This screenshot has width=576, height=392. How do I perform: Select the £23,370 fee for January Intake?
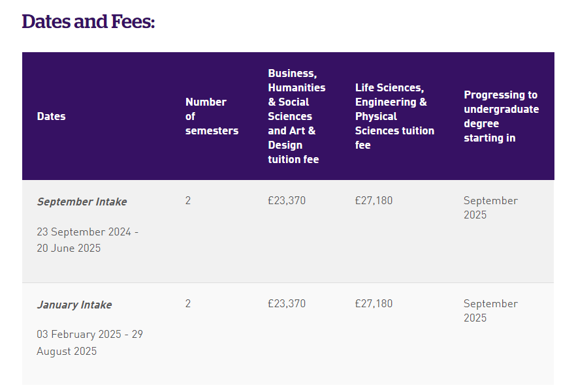click(287, 303)
